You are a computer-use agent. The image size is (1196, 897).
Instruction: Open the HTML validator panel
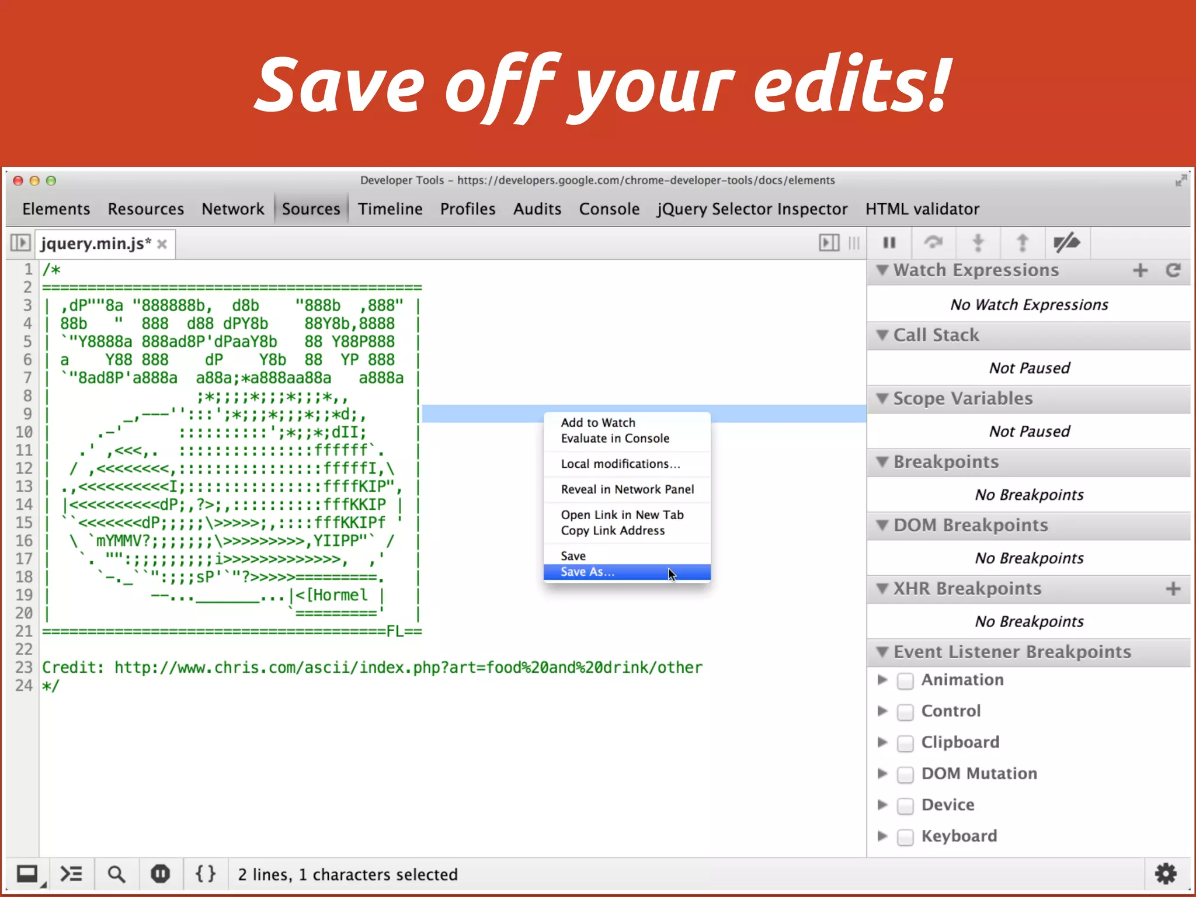[922, 209]
